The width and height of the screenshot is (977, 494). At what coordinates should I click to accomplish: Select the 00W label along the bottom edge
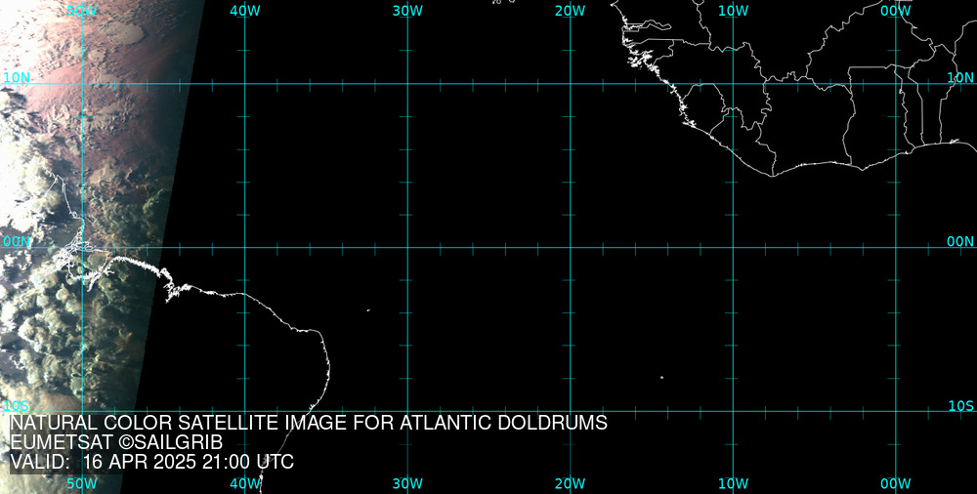896,483
